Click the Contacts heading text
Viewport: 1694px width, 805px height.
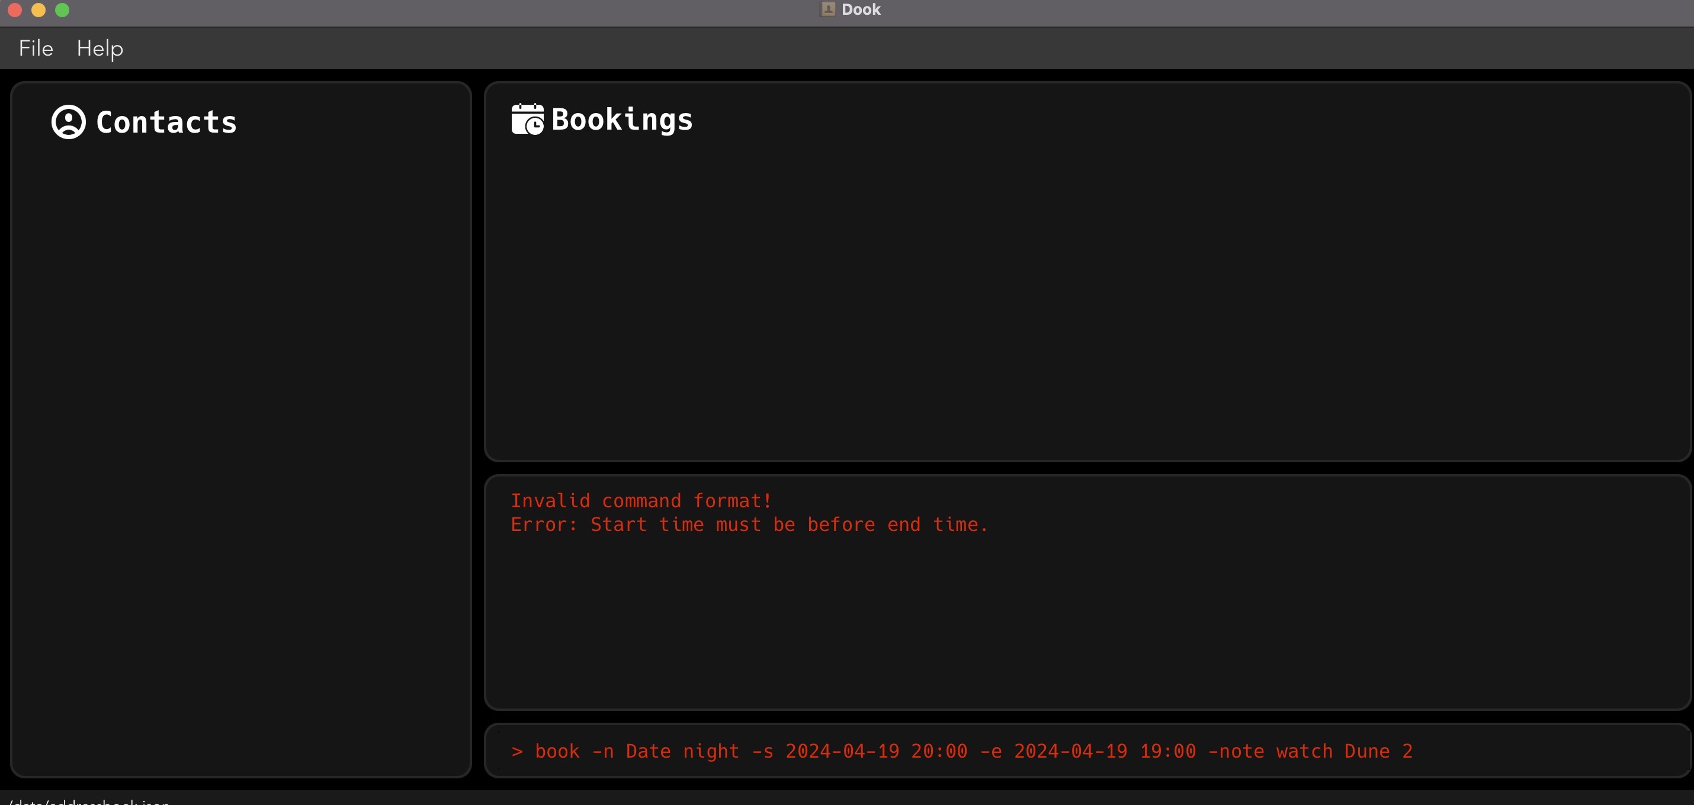[x=166, y=122]
